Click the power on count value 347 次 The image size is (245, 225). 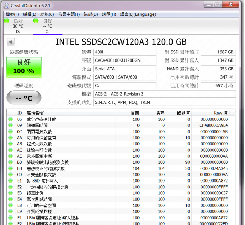tap(218, 77)
